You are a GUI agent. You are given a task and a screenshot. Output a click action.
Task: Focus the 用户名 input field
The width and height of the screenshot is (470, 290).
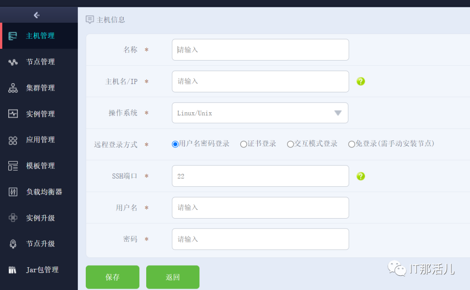[x=260, y=208]
